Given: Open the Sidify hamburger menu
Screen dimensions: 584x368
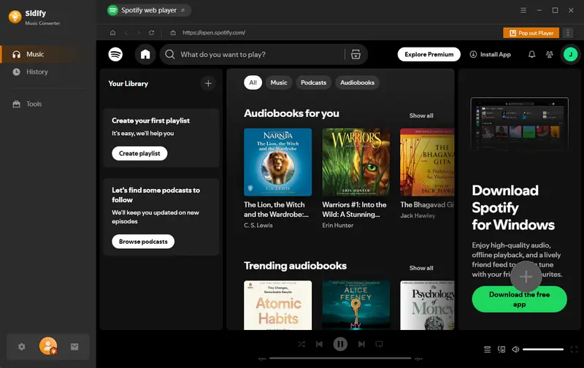Looking at the screenshot, I should tap(523, 10).
